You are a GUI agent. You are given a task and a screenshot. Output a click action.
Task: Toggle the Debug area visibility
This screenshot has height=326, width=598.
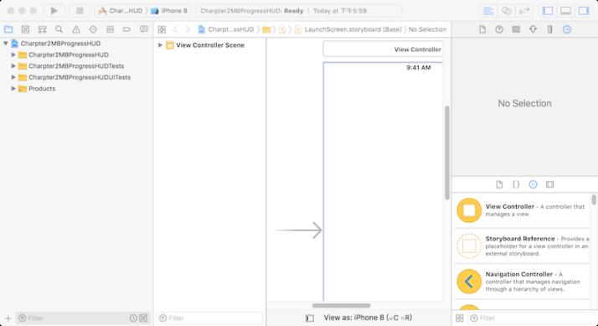[x=565, y=11]
